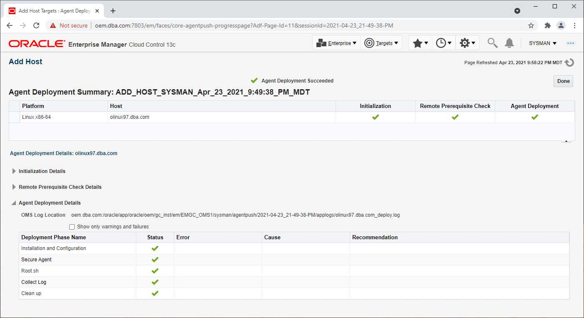Image resolution: width=584 pixels, height=318 pixels.
Task: Open Chrome tab search dropdown
Action: tap(517, 11)
